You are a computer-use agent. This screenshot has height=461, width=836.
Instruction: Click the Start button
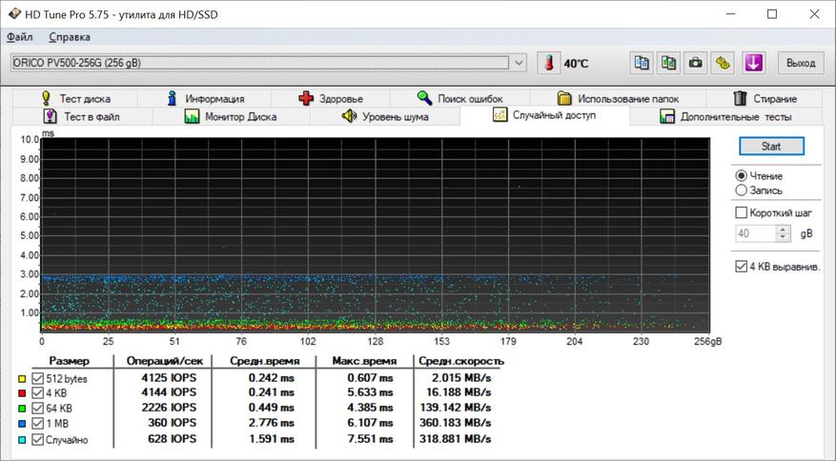pos(771,146)
